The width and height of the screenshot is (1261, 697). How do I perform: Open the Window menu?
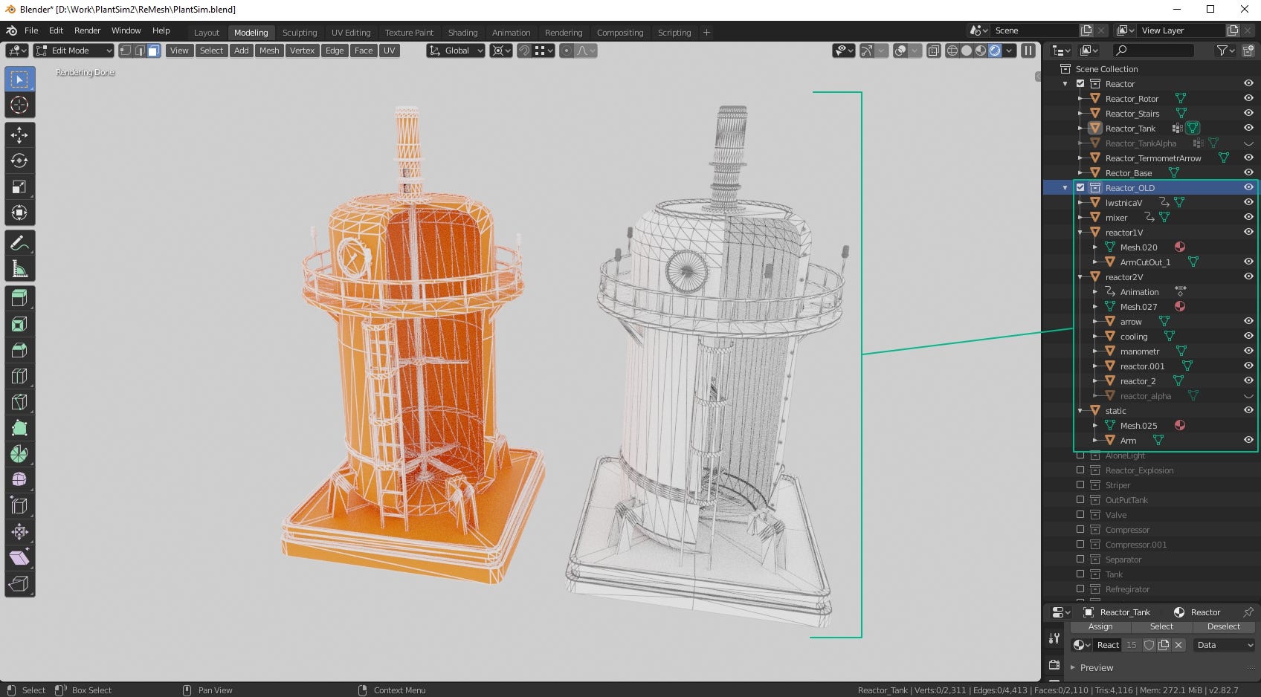click(x=126, y=30)
